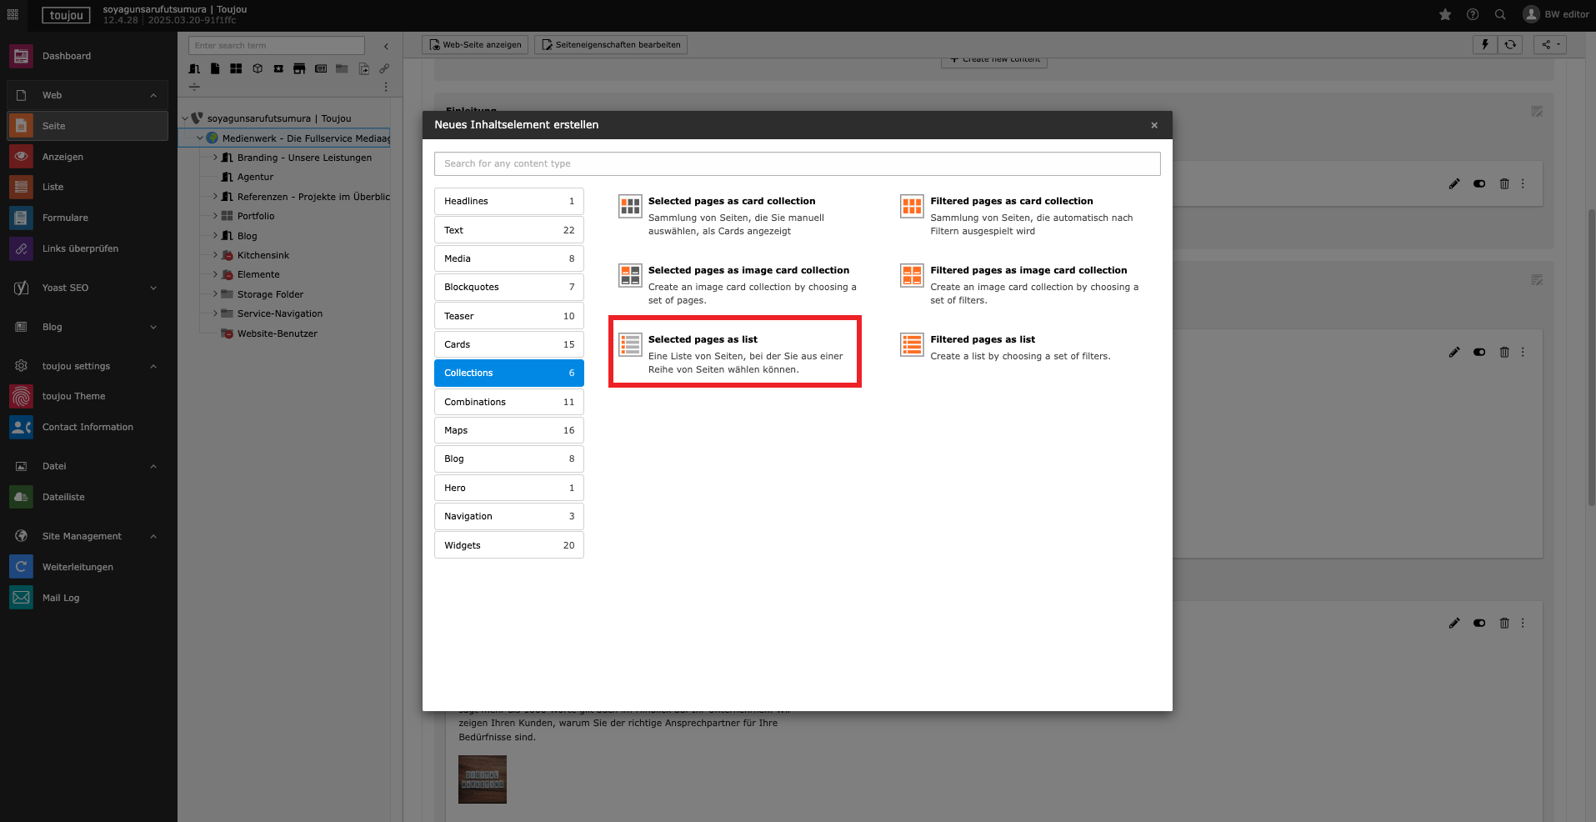Screen dimensions: 1596x822
Task: Toggle visibility switch of third content element
Action: tap(1479, 623)
